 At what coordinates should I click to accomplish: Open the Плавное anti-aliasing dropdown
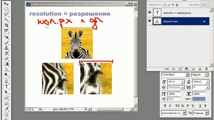click(207, 113)
